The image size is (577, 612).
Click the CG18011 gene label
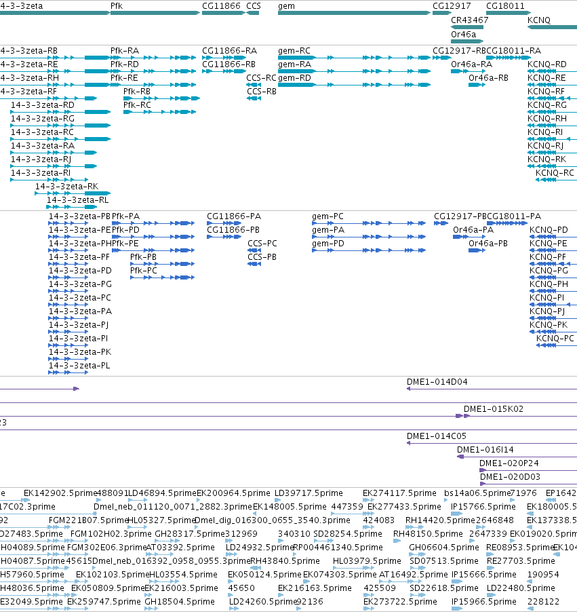[x=505, y=6]
